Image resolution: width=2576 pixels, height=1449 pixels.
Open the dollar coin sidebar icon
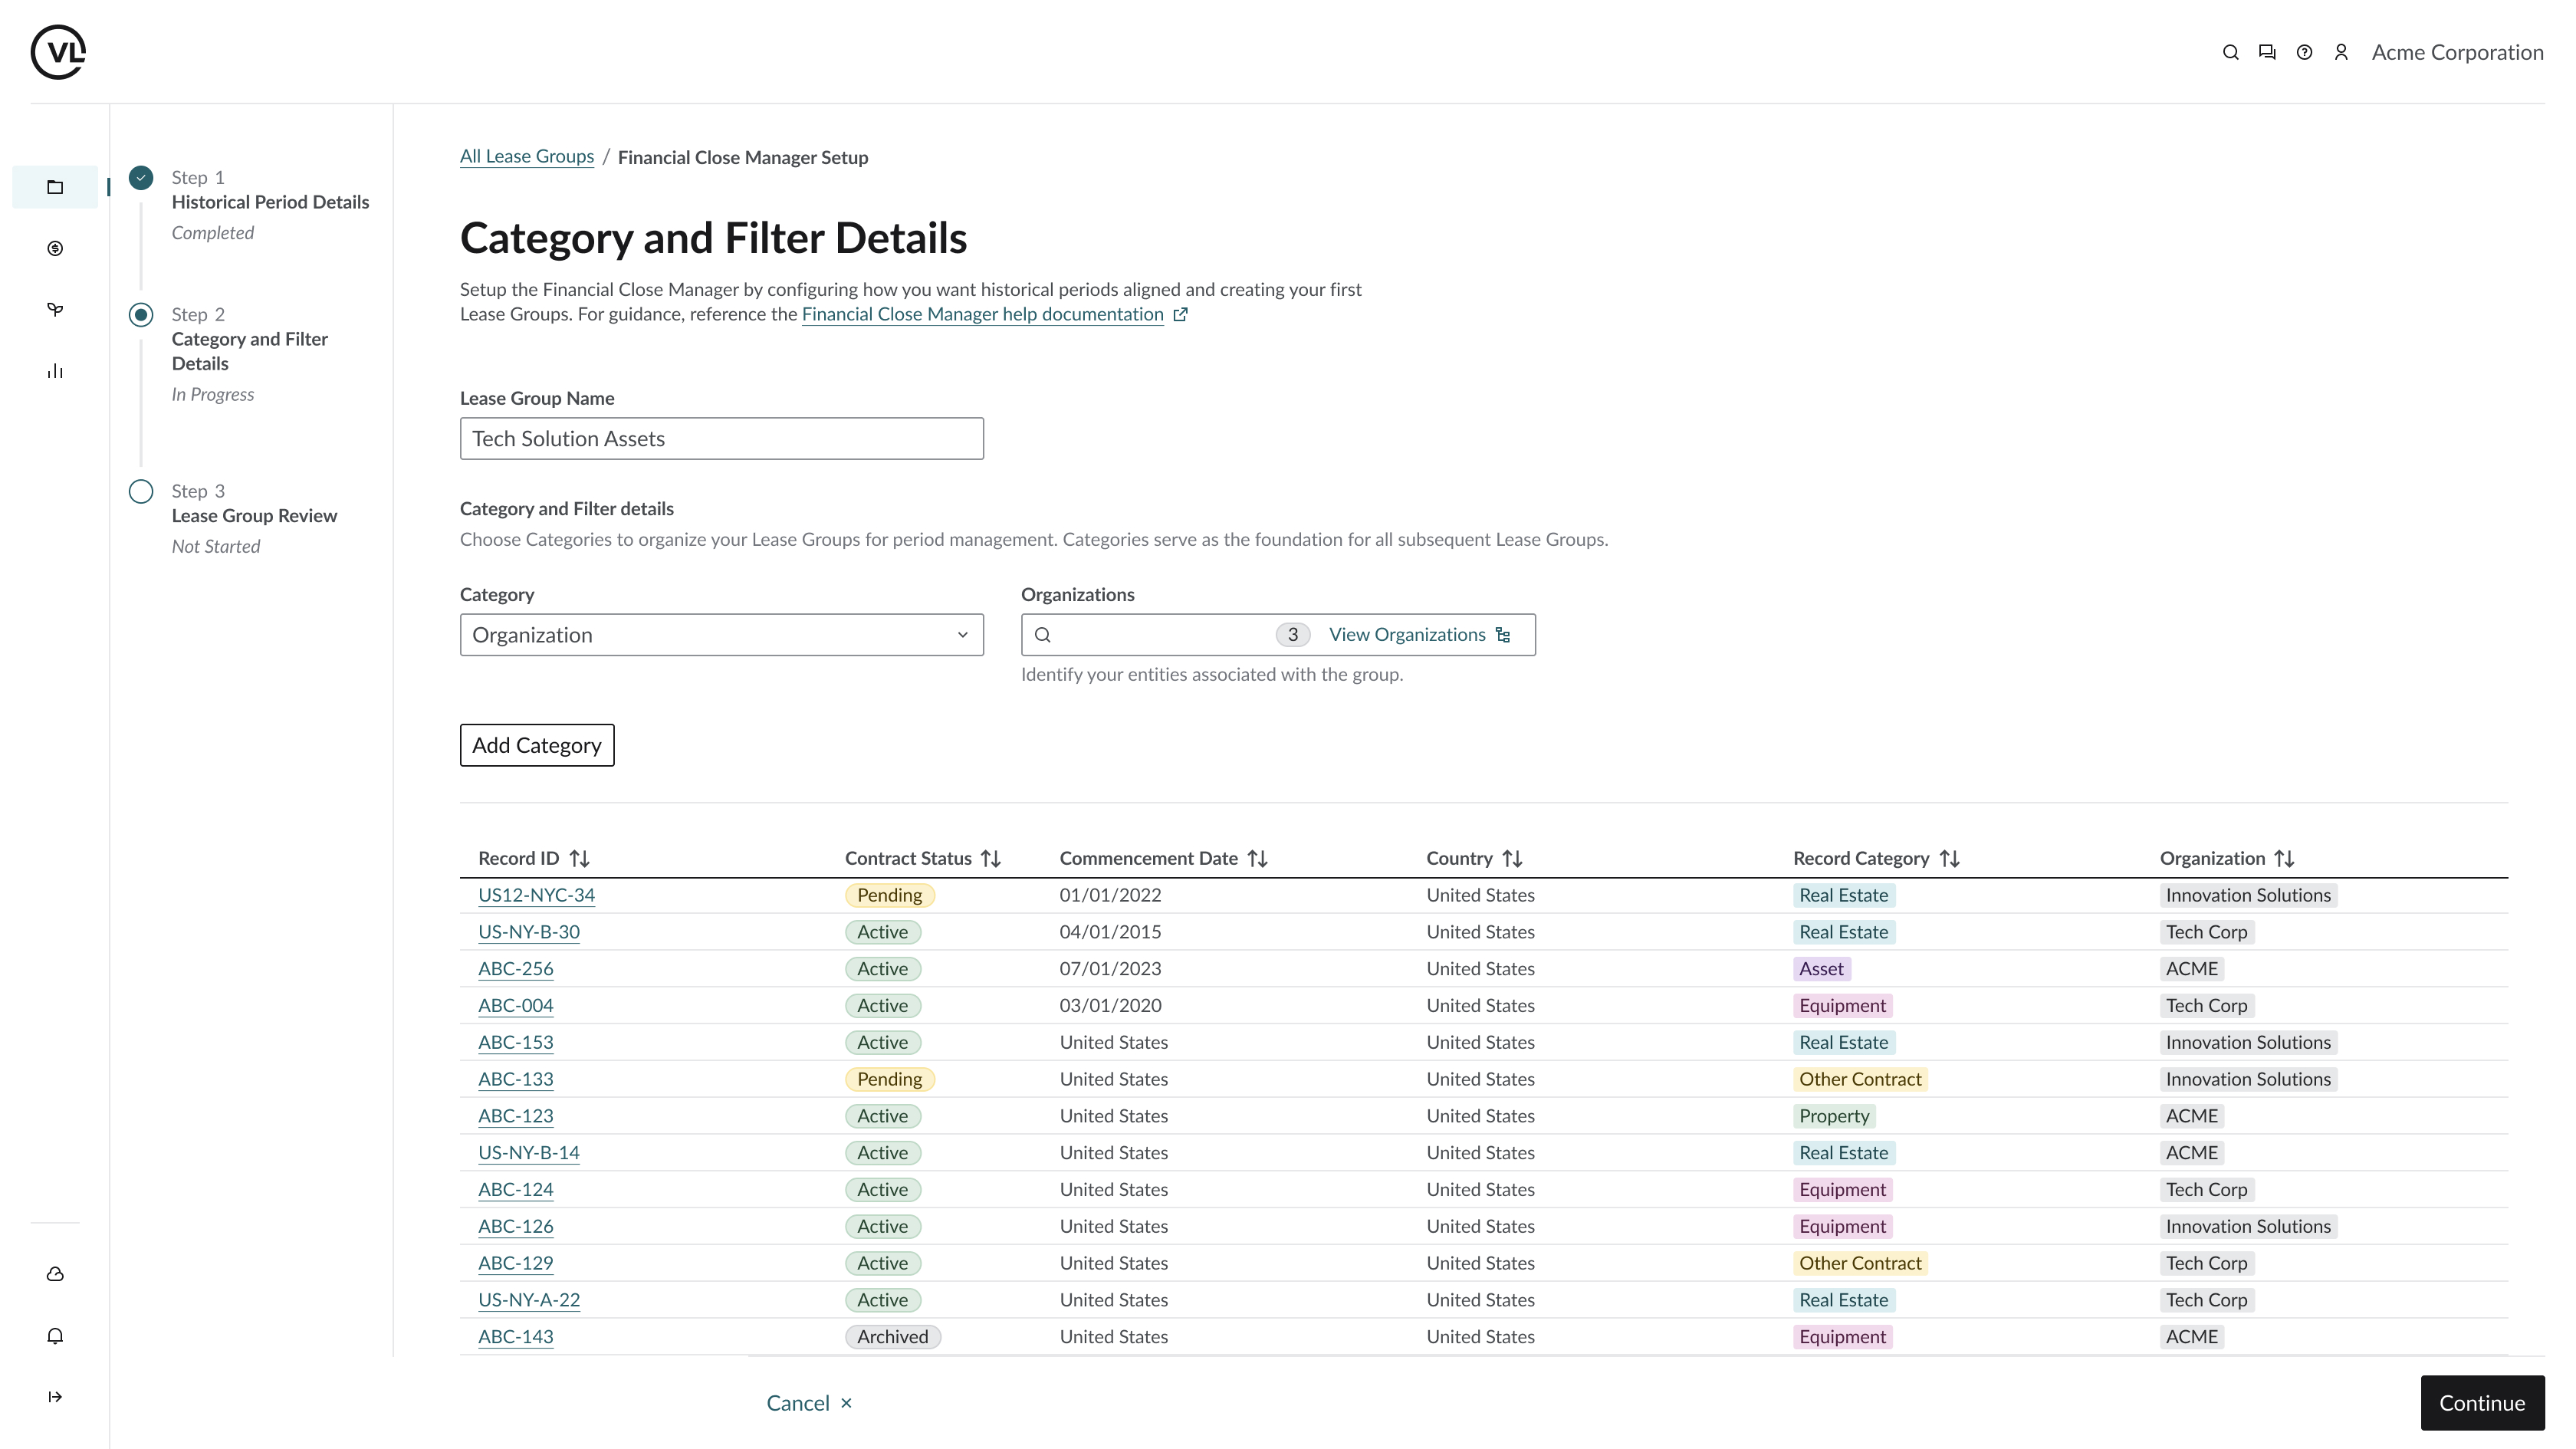55,248
